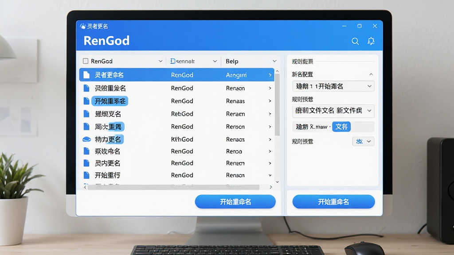Click the horizontal scrollbar left arrow
Screen dimensions: 454x255
(85, 187)
